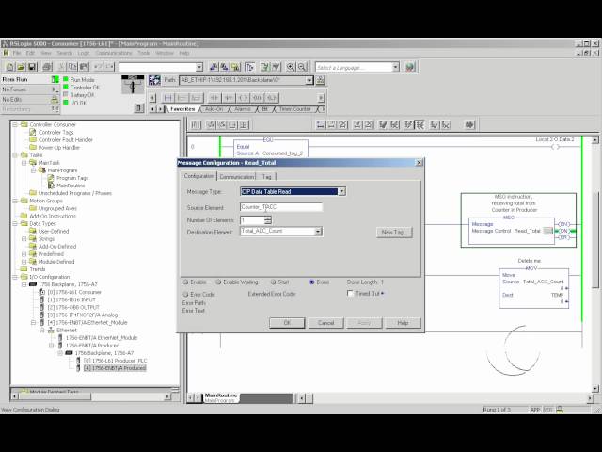Insert an Output Latch coil instruction
The width and height of the screenshot is (602, 452).
pyautogui.click(x=258, y=98)
